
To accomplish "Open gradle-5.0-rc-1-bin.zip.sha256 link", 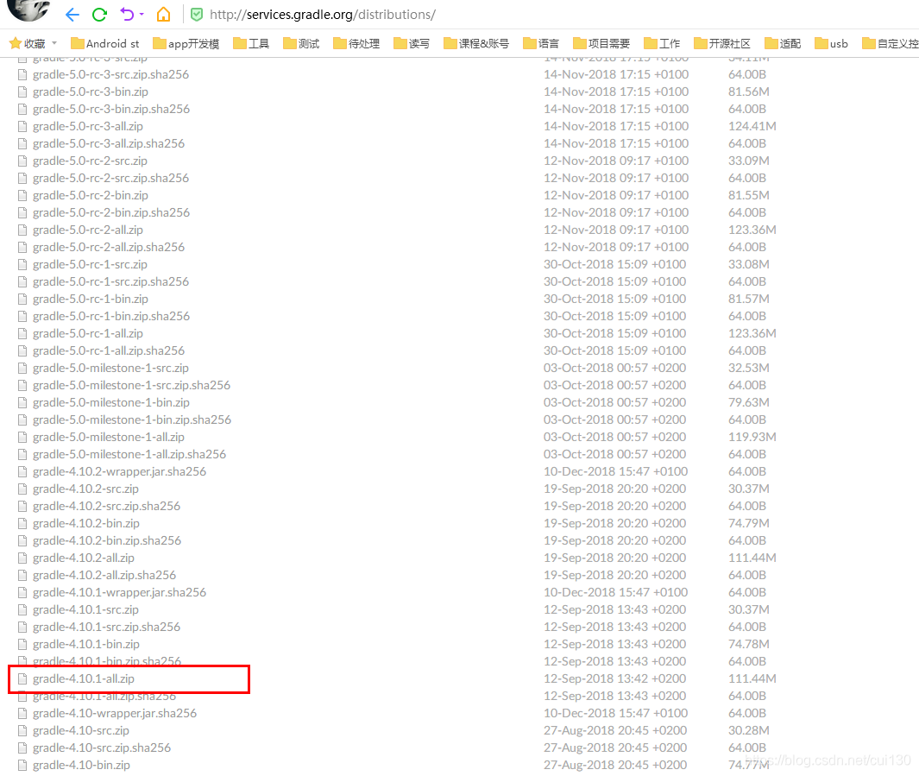I will pos(111,317).
